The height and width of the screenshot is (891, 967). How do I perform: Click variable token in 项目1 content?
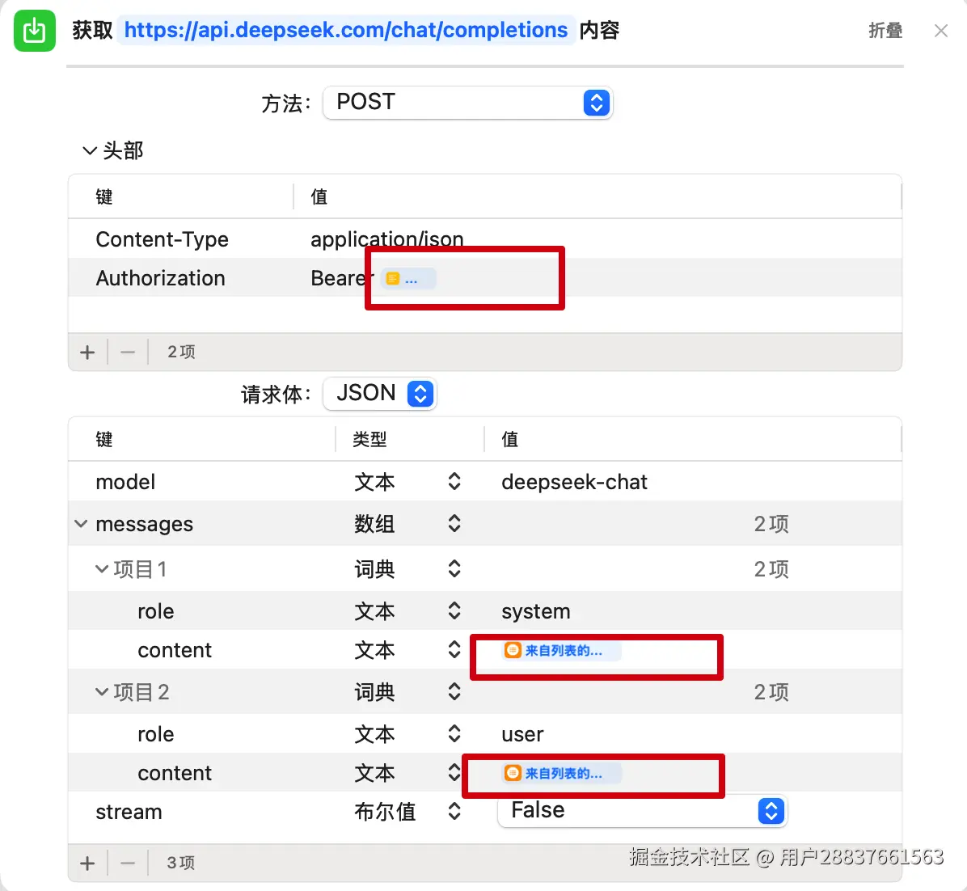(x=560, y=651)
